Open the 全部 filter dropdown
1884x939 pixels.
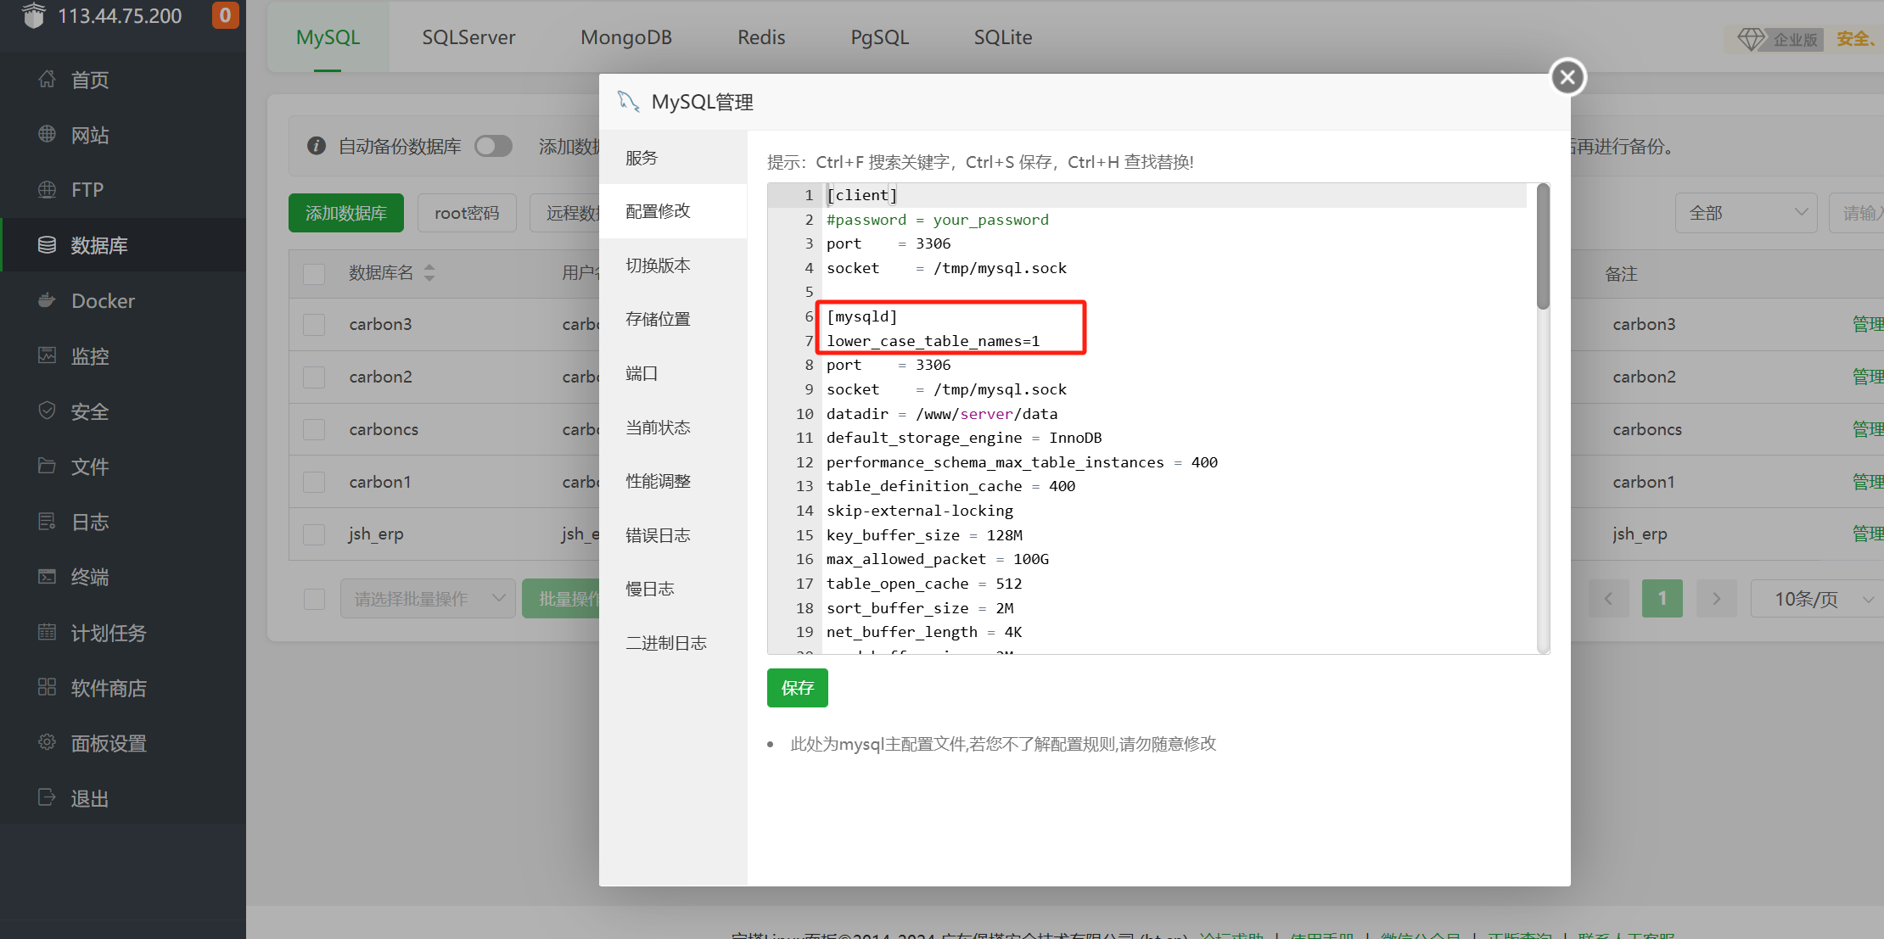point(1747,213)
